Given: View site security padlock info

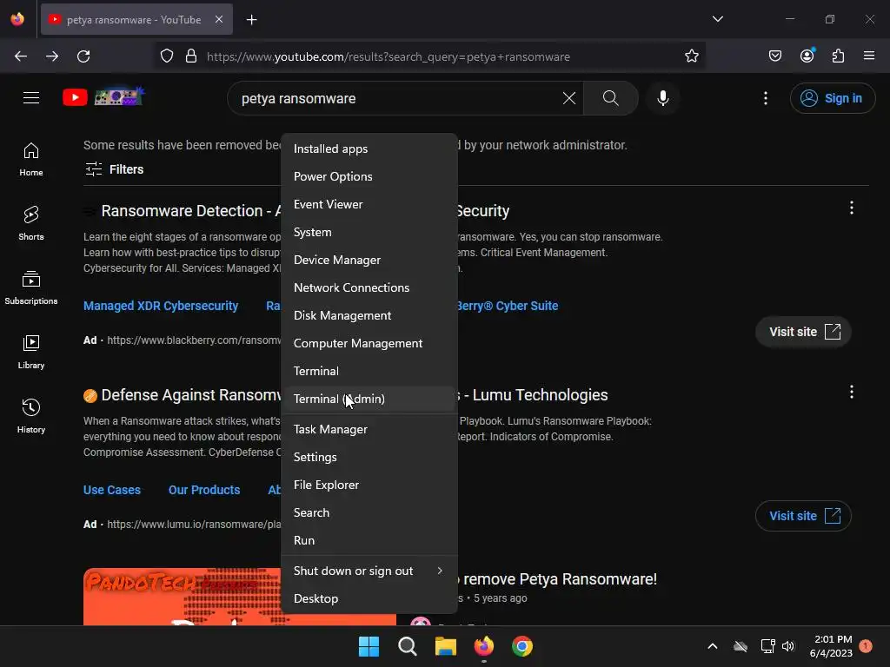Looking at the screenshot, I should coord(191,56).
